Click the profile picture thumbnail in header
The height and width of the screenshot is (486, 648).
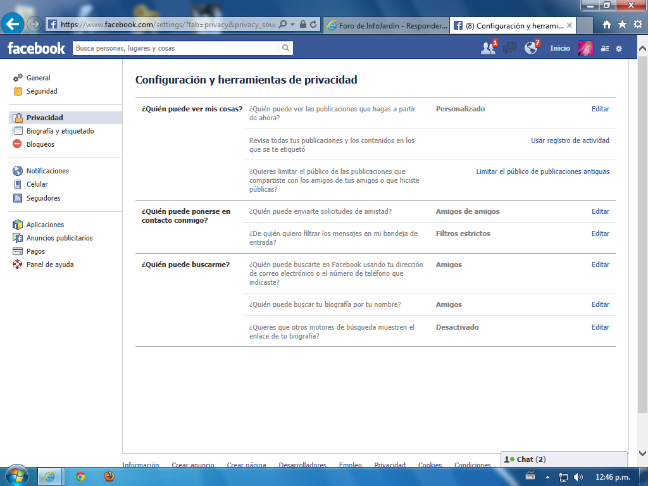pos(585,48)
